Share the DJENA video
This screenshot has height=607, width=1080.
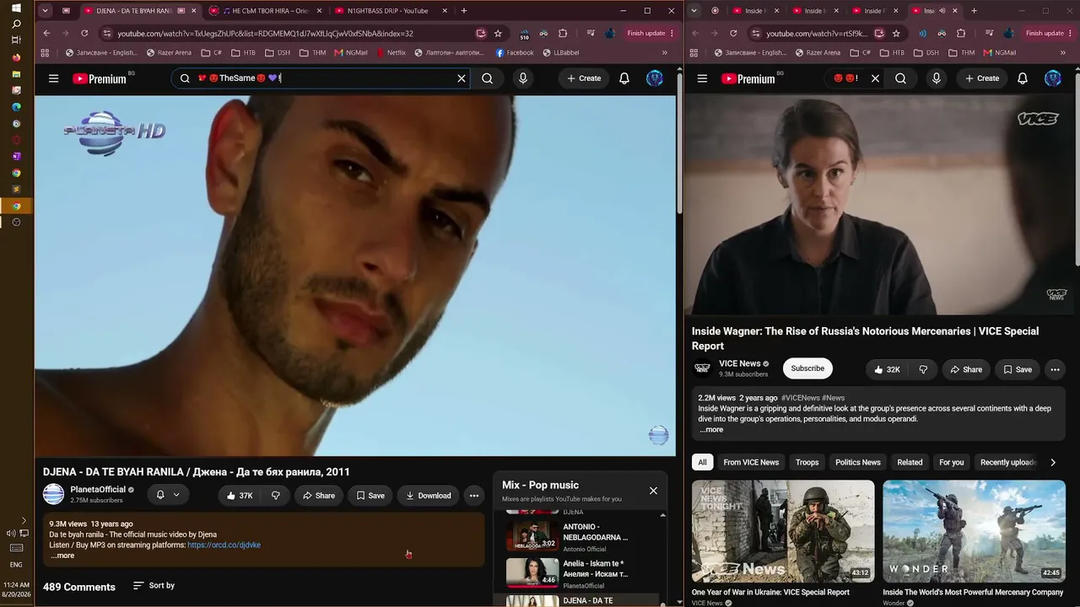point(319,496)
